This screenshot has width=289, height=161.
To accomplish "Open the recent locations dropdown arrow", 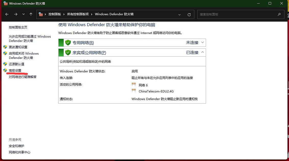I will (x=23, y=14).
